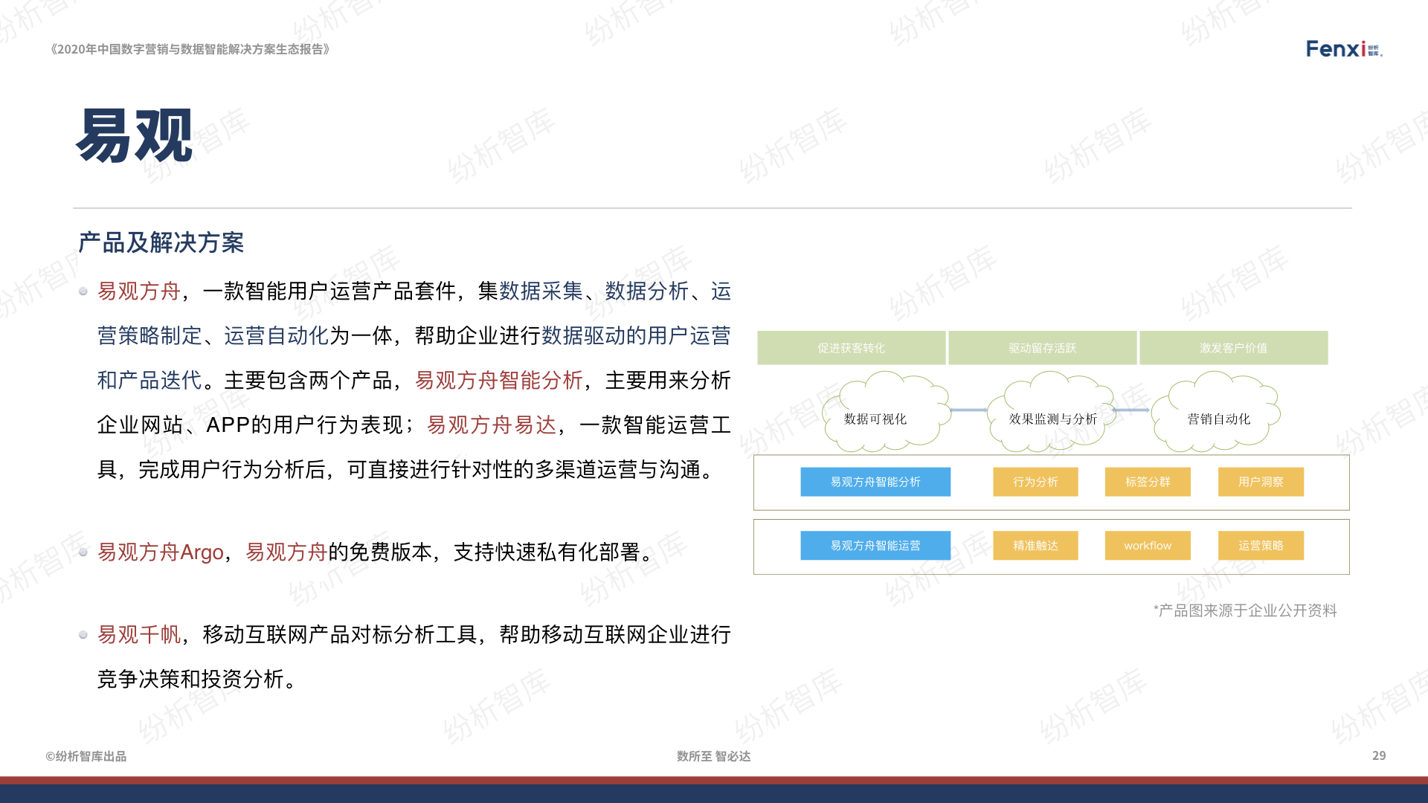Click the 效果监测与分析 cloud shape
Screen dimensions: 1428x803
coord(1052,411)
